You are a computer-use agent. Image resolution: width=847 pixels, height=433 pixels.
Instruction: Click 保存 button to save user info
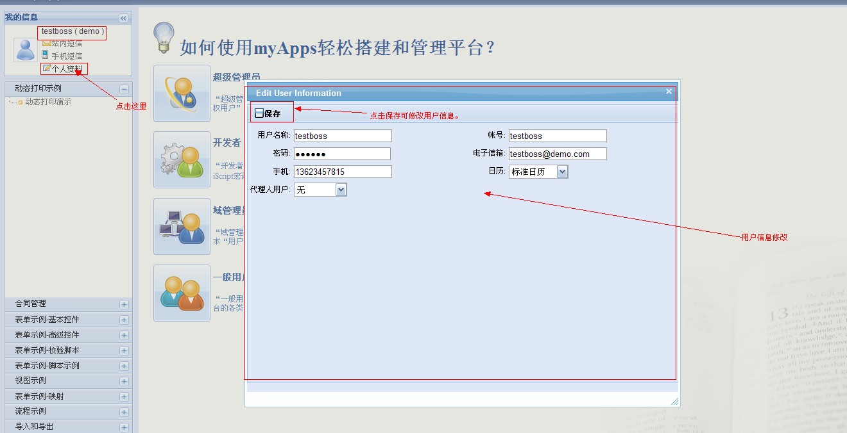point(268,113)
